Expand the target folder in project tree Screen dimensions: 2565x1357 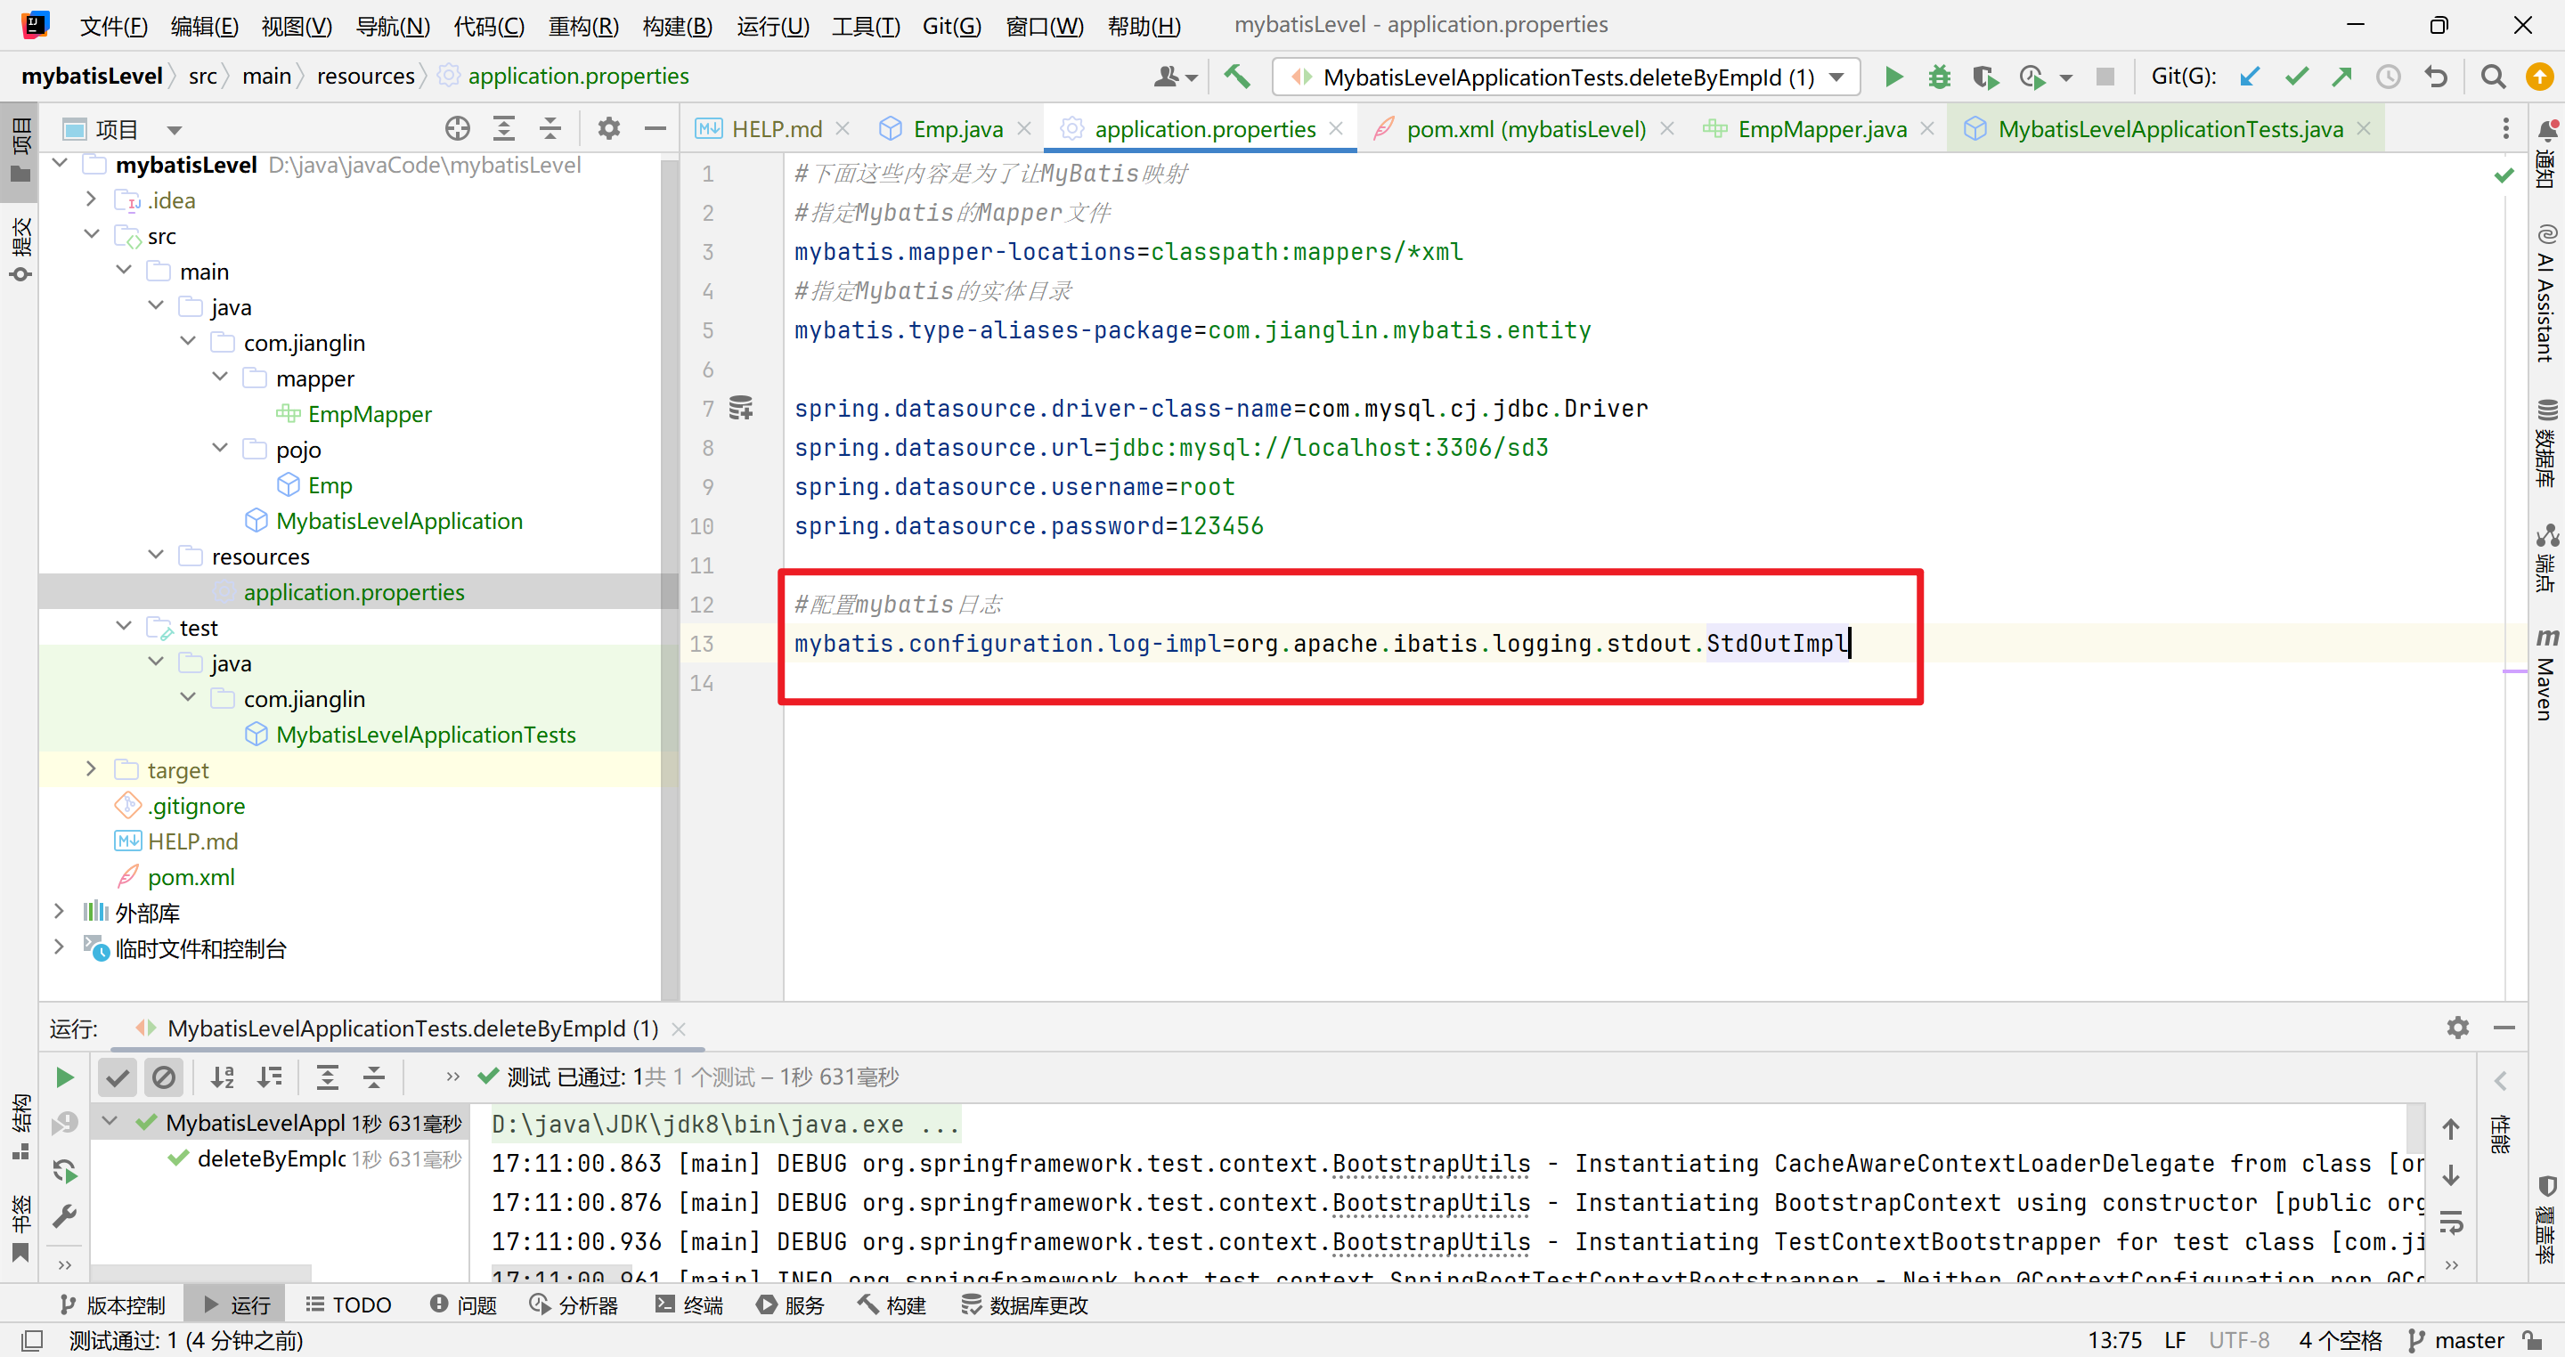tap(91, 769)
